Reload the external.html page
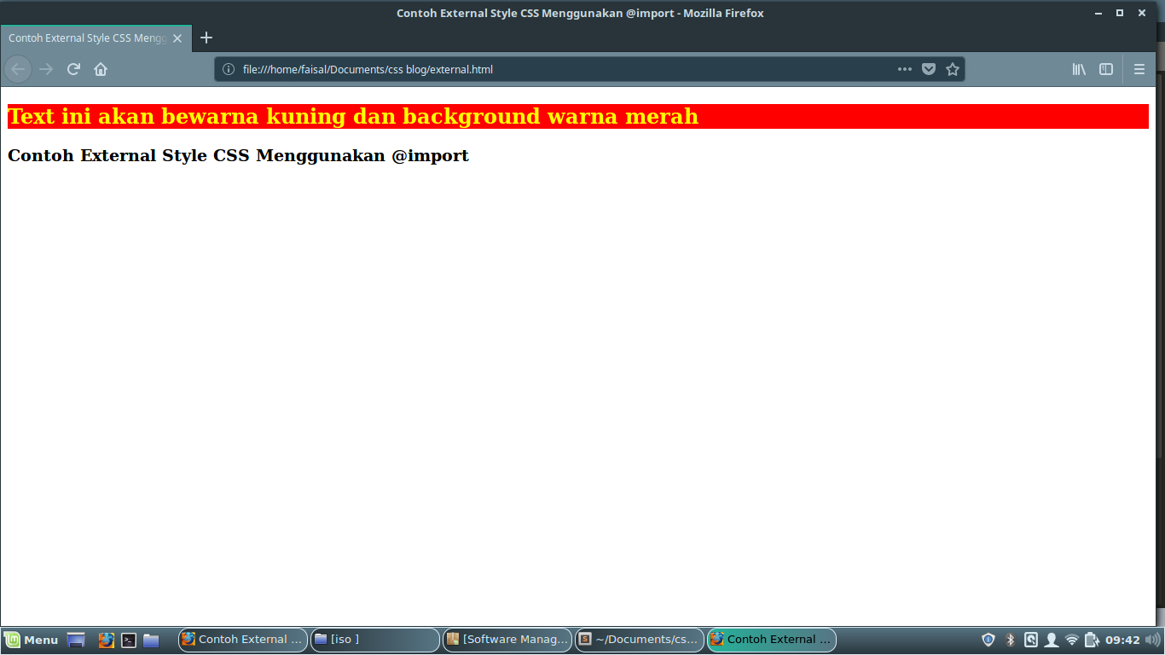Screen dimensions: 1165x655 (x=73, y=69)
